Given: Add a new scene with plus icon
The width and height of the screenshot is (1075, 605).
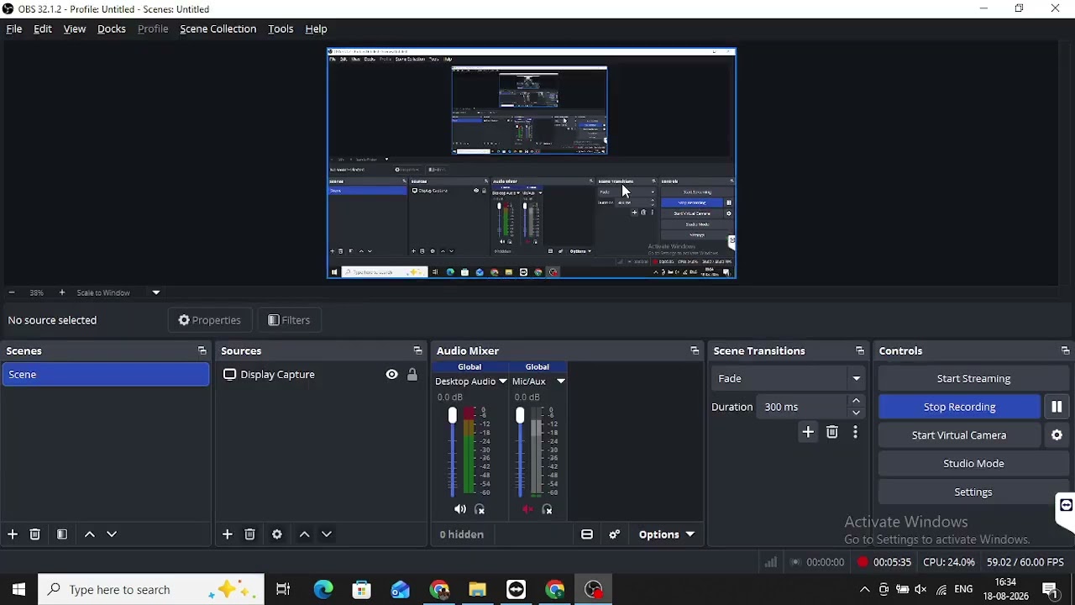Looking at the screenshot, I should (13, 534).
